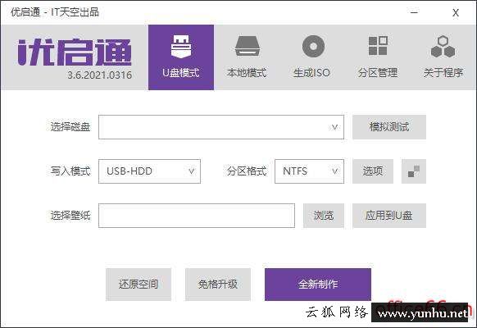
Task: Minimize the 优启通 window
Action: pyautogui.click(x=414, y=12)
